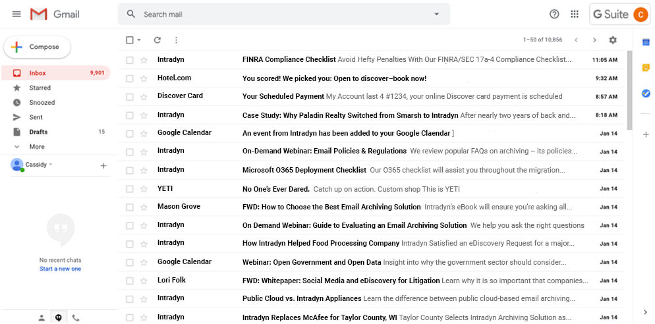This screenshot has height=324, width=655.
Task: Tick the Lori Folk email checkbox
Action: (x=130, y=281)
